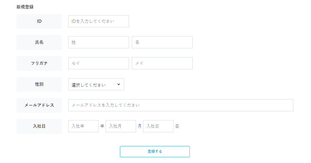Click the ID input field

[98, 21]
